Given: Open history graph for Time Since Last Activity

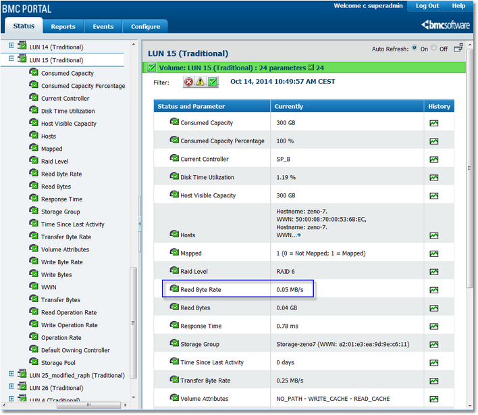Looking at the screenshot, I should tap(433, 362).
